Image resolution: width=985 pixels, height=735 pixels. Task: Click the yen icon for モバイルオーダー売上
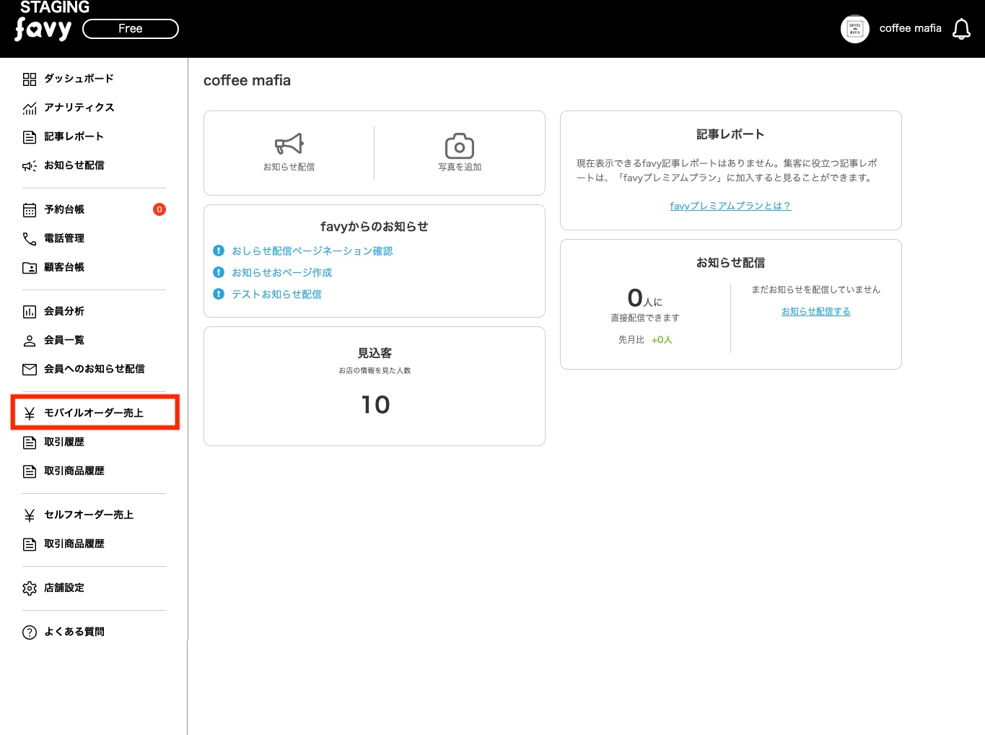click(30, 414)
